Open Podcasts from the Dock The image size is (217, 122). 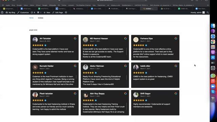coord(213,52)
